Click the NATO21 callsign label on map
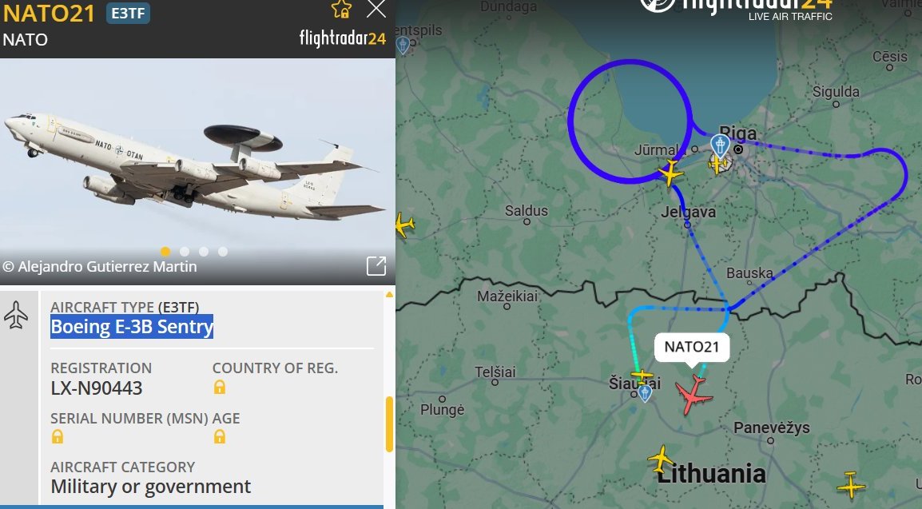Screen dimensions: 922x509 point(692,347)
